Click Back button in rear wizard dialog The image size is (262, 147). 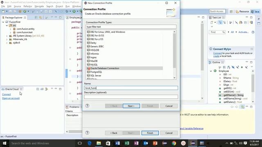coord(114,133)
